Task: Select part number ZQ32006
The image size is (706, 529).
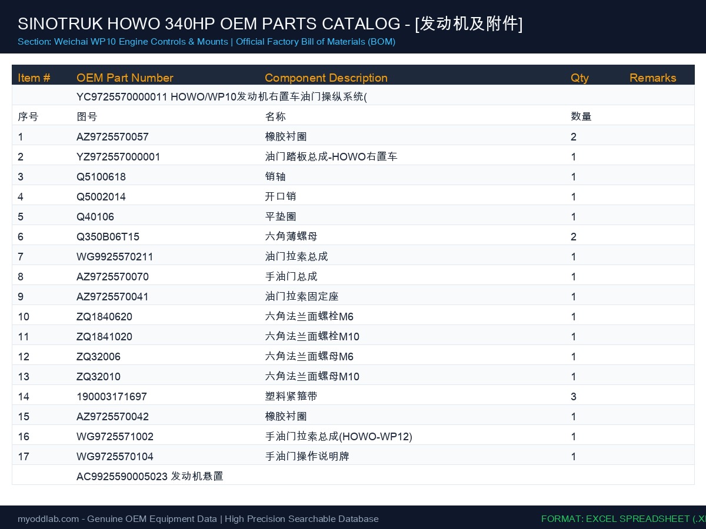Action: point(98,357)
